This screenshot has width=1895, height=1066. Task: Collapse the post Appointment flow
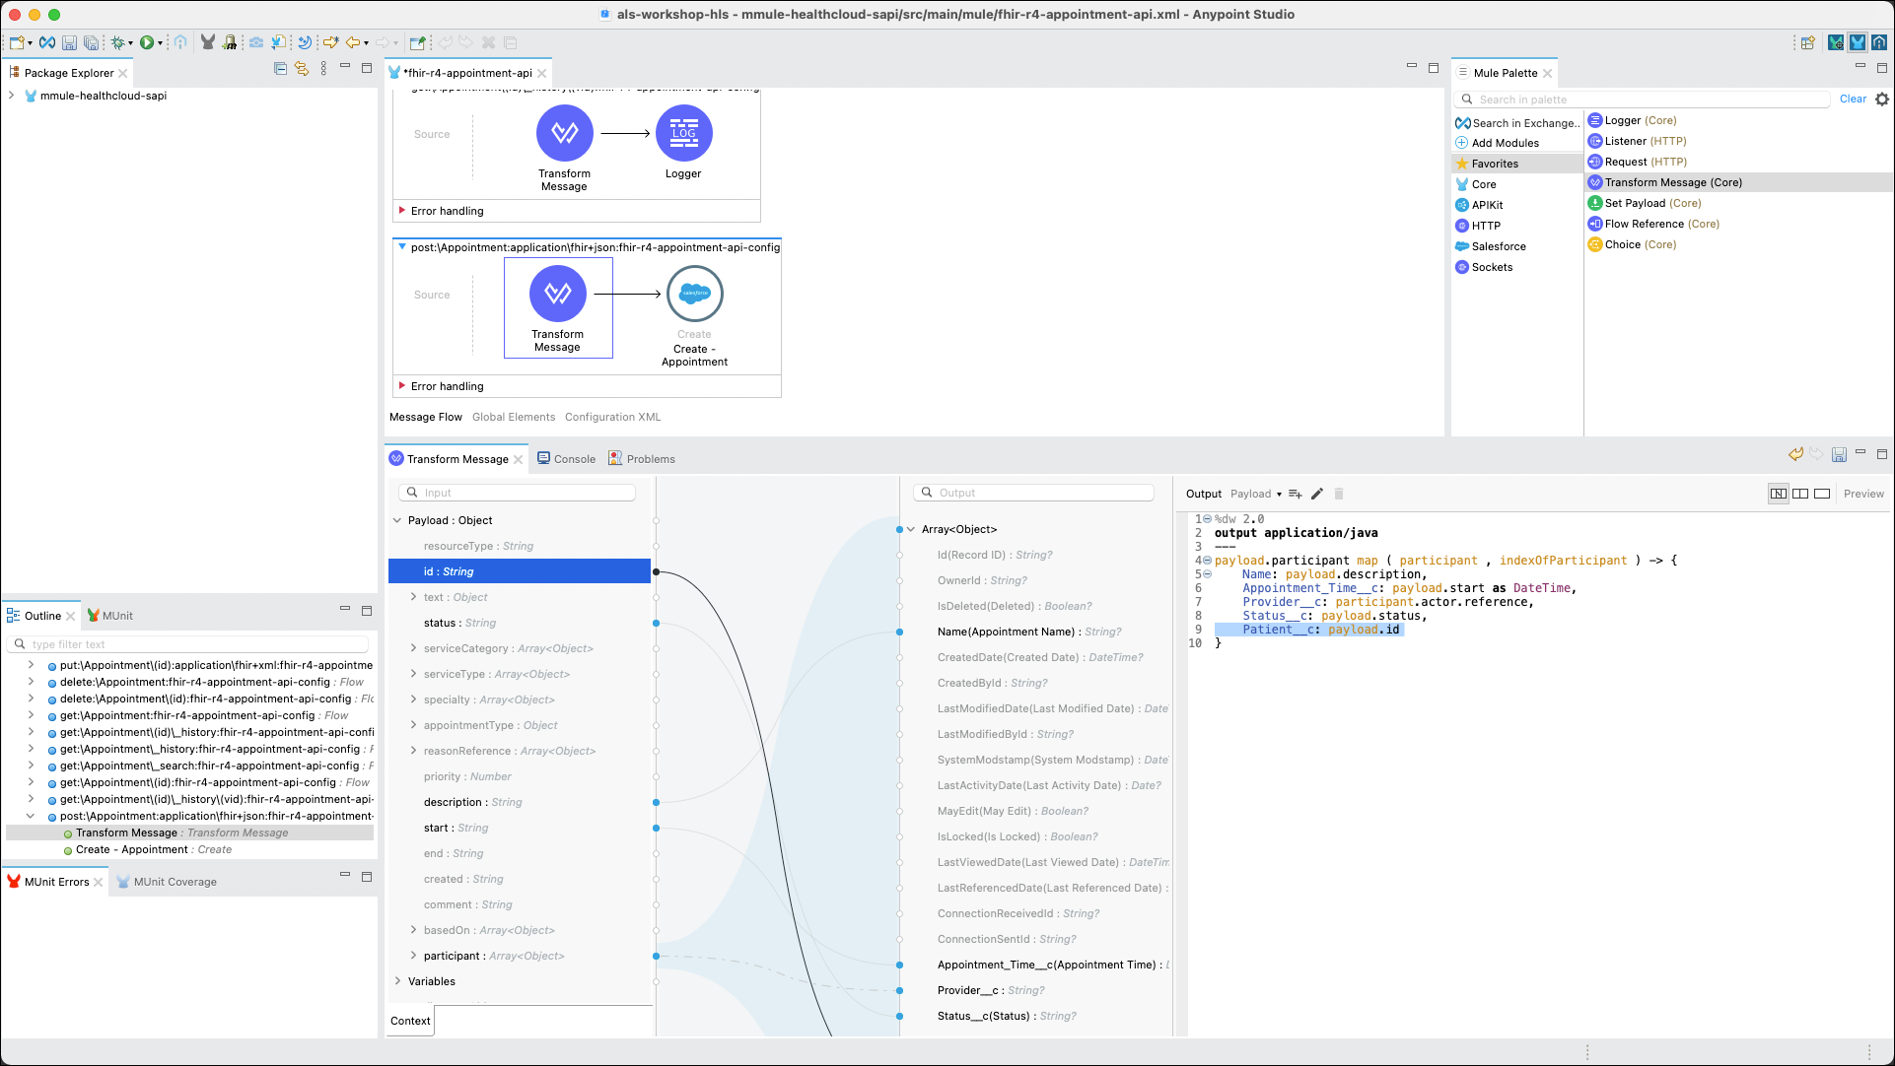[x=402, y=247]
